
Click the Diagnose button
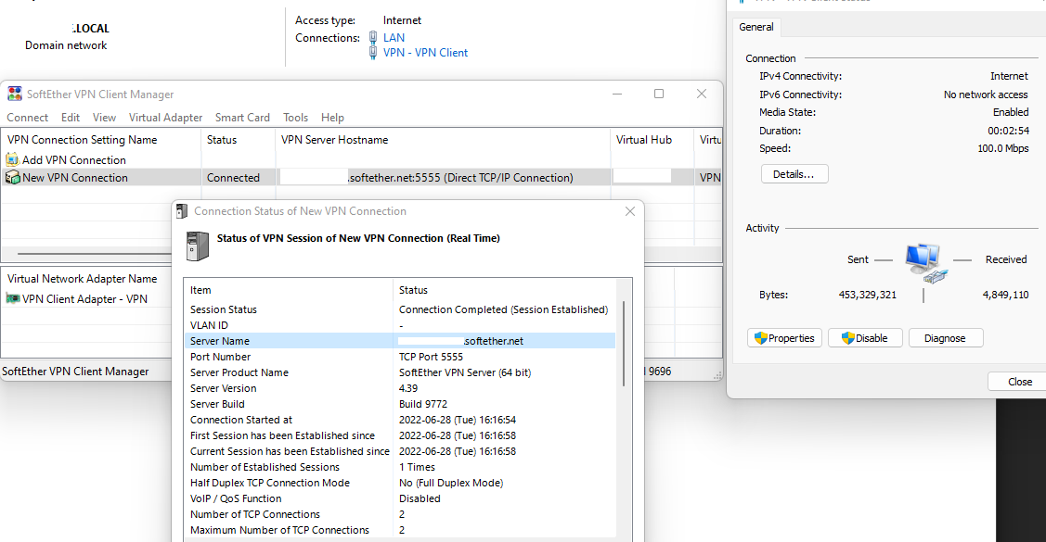(945, 338)
